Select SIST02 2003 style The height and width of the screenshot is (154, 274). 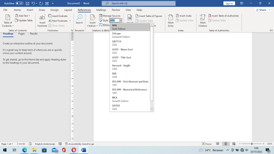pos(130,108)
